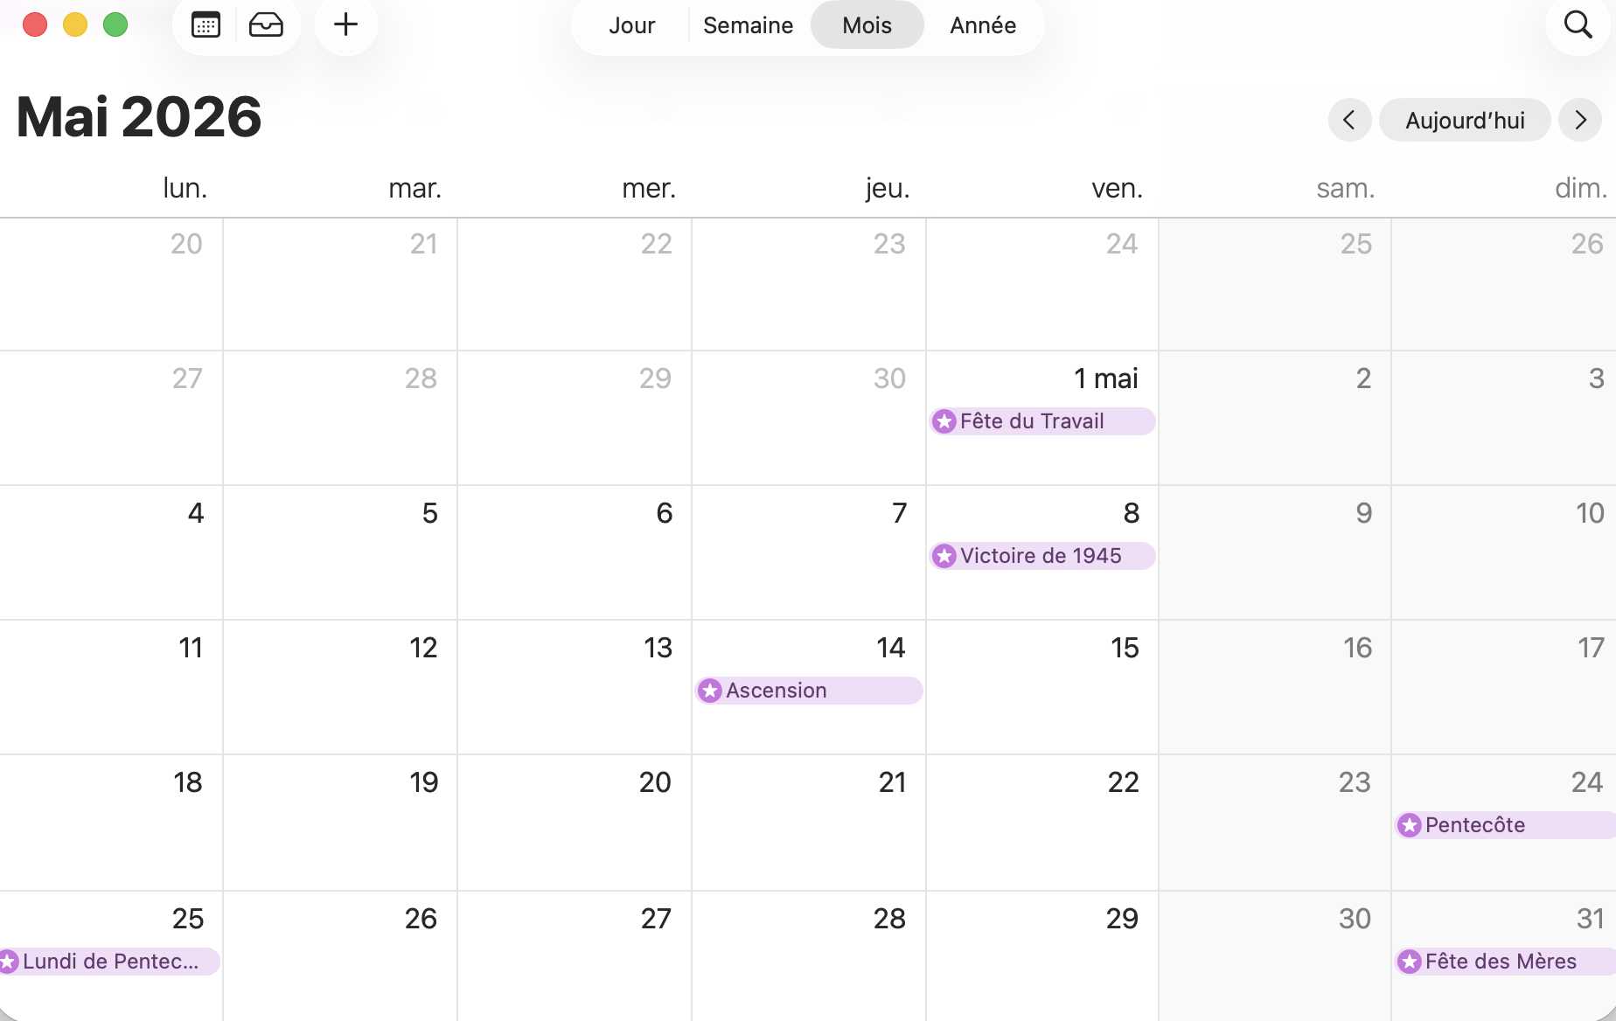1616x1021 pixels.
Task: Switch to the Semaine view
Action: [x=748, y=25]
